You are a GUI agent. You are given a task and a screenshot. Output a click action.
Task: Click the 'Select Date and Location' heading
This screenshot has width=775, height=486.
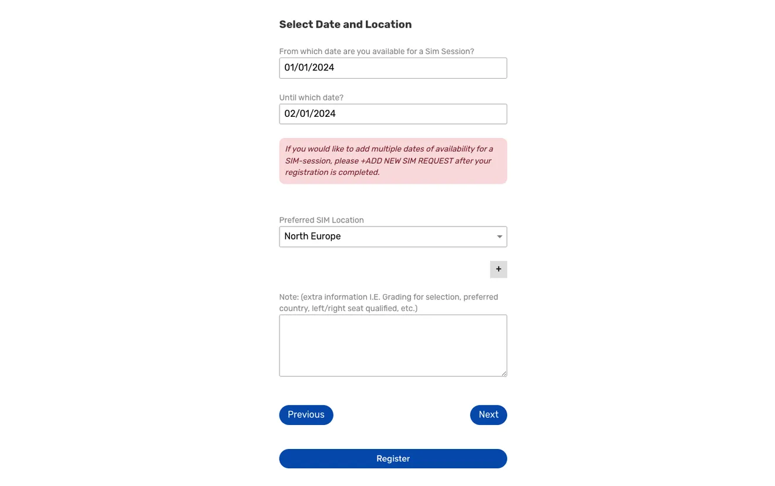pos(345,25)
